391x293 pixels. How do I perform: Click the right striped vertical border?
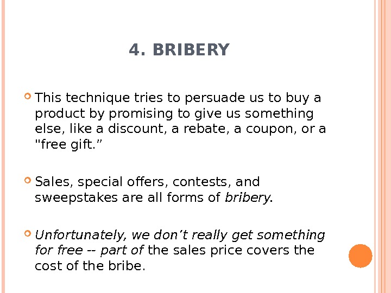(382, 146)
